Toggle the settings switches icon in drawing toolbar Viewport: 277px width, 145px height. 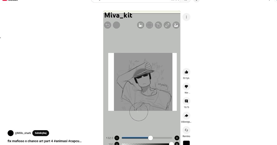click(x=141, y=25)
